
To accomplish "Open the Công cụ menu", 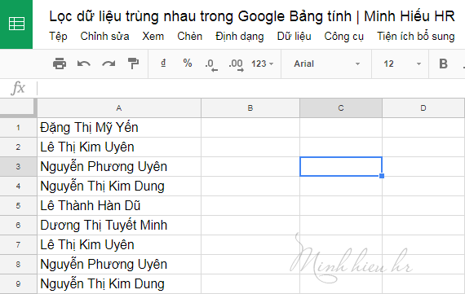I will point(343,37).
